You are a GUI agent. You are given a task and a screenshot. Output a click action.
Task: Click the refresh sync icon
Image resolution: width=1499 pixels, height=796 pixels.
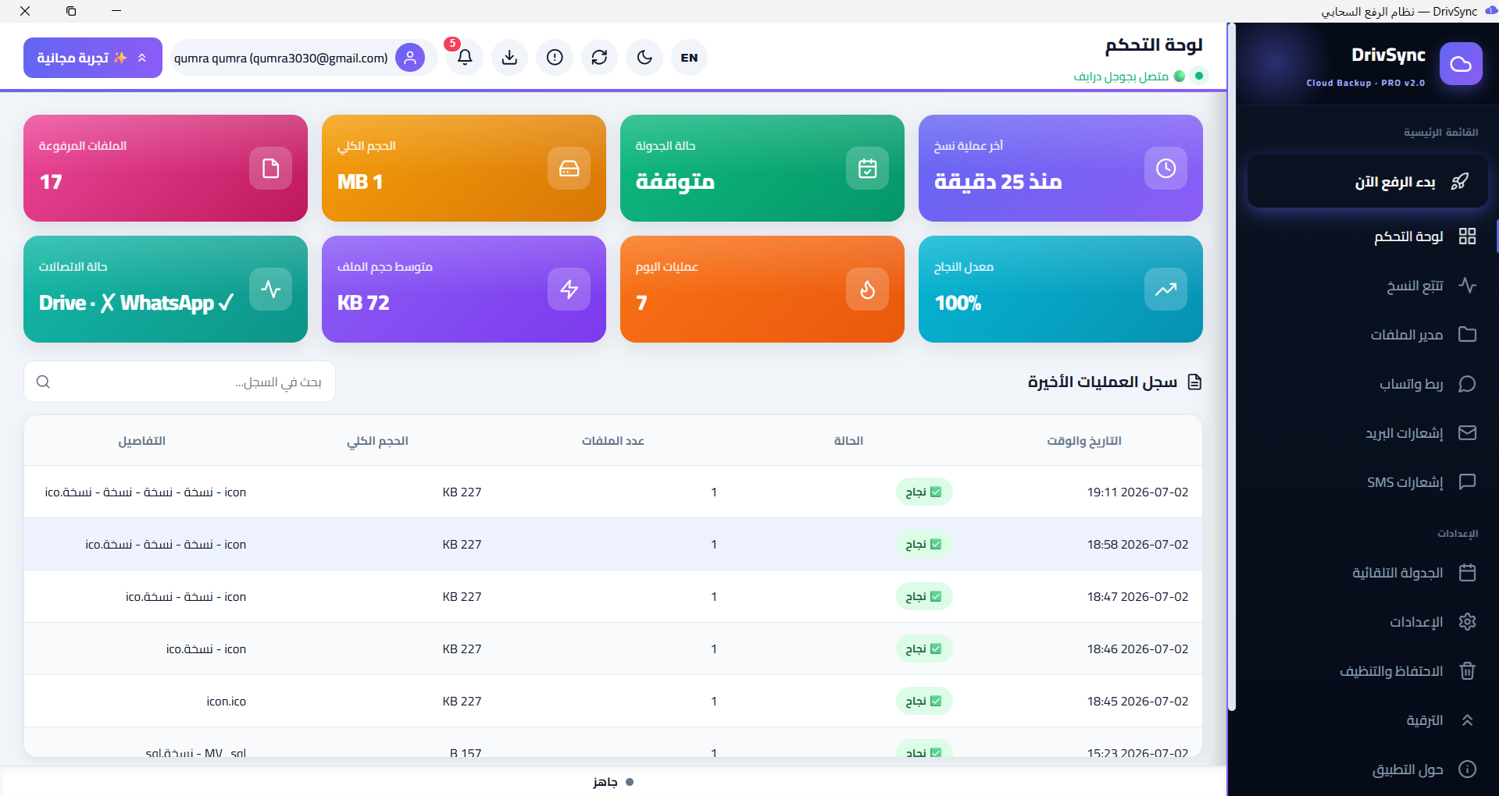tap(599, 58)
